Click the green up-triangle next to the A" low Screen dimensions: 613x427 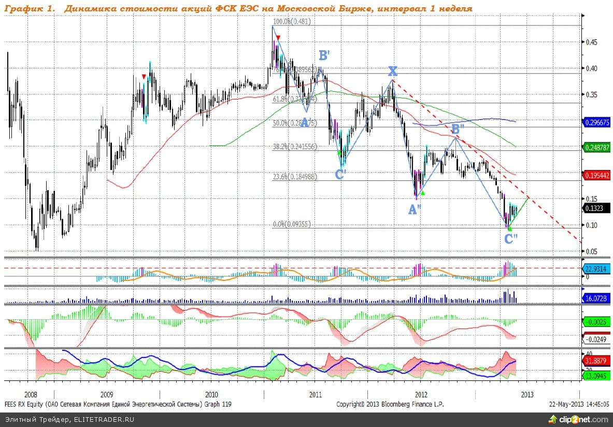[x=423, y=193]
